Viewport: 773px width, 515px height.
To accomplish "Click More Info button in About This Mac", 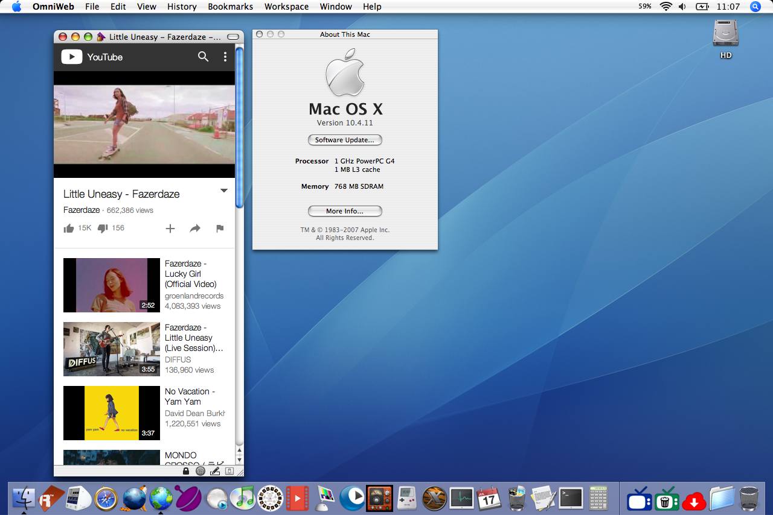I will [345, 211].
